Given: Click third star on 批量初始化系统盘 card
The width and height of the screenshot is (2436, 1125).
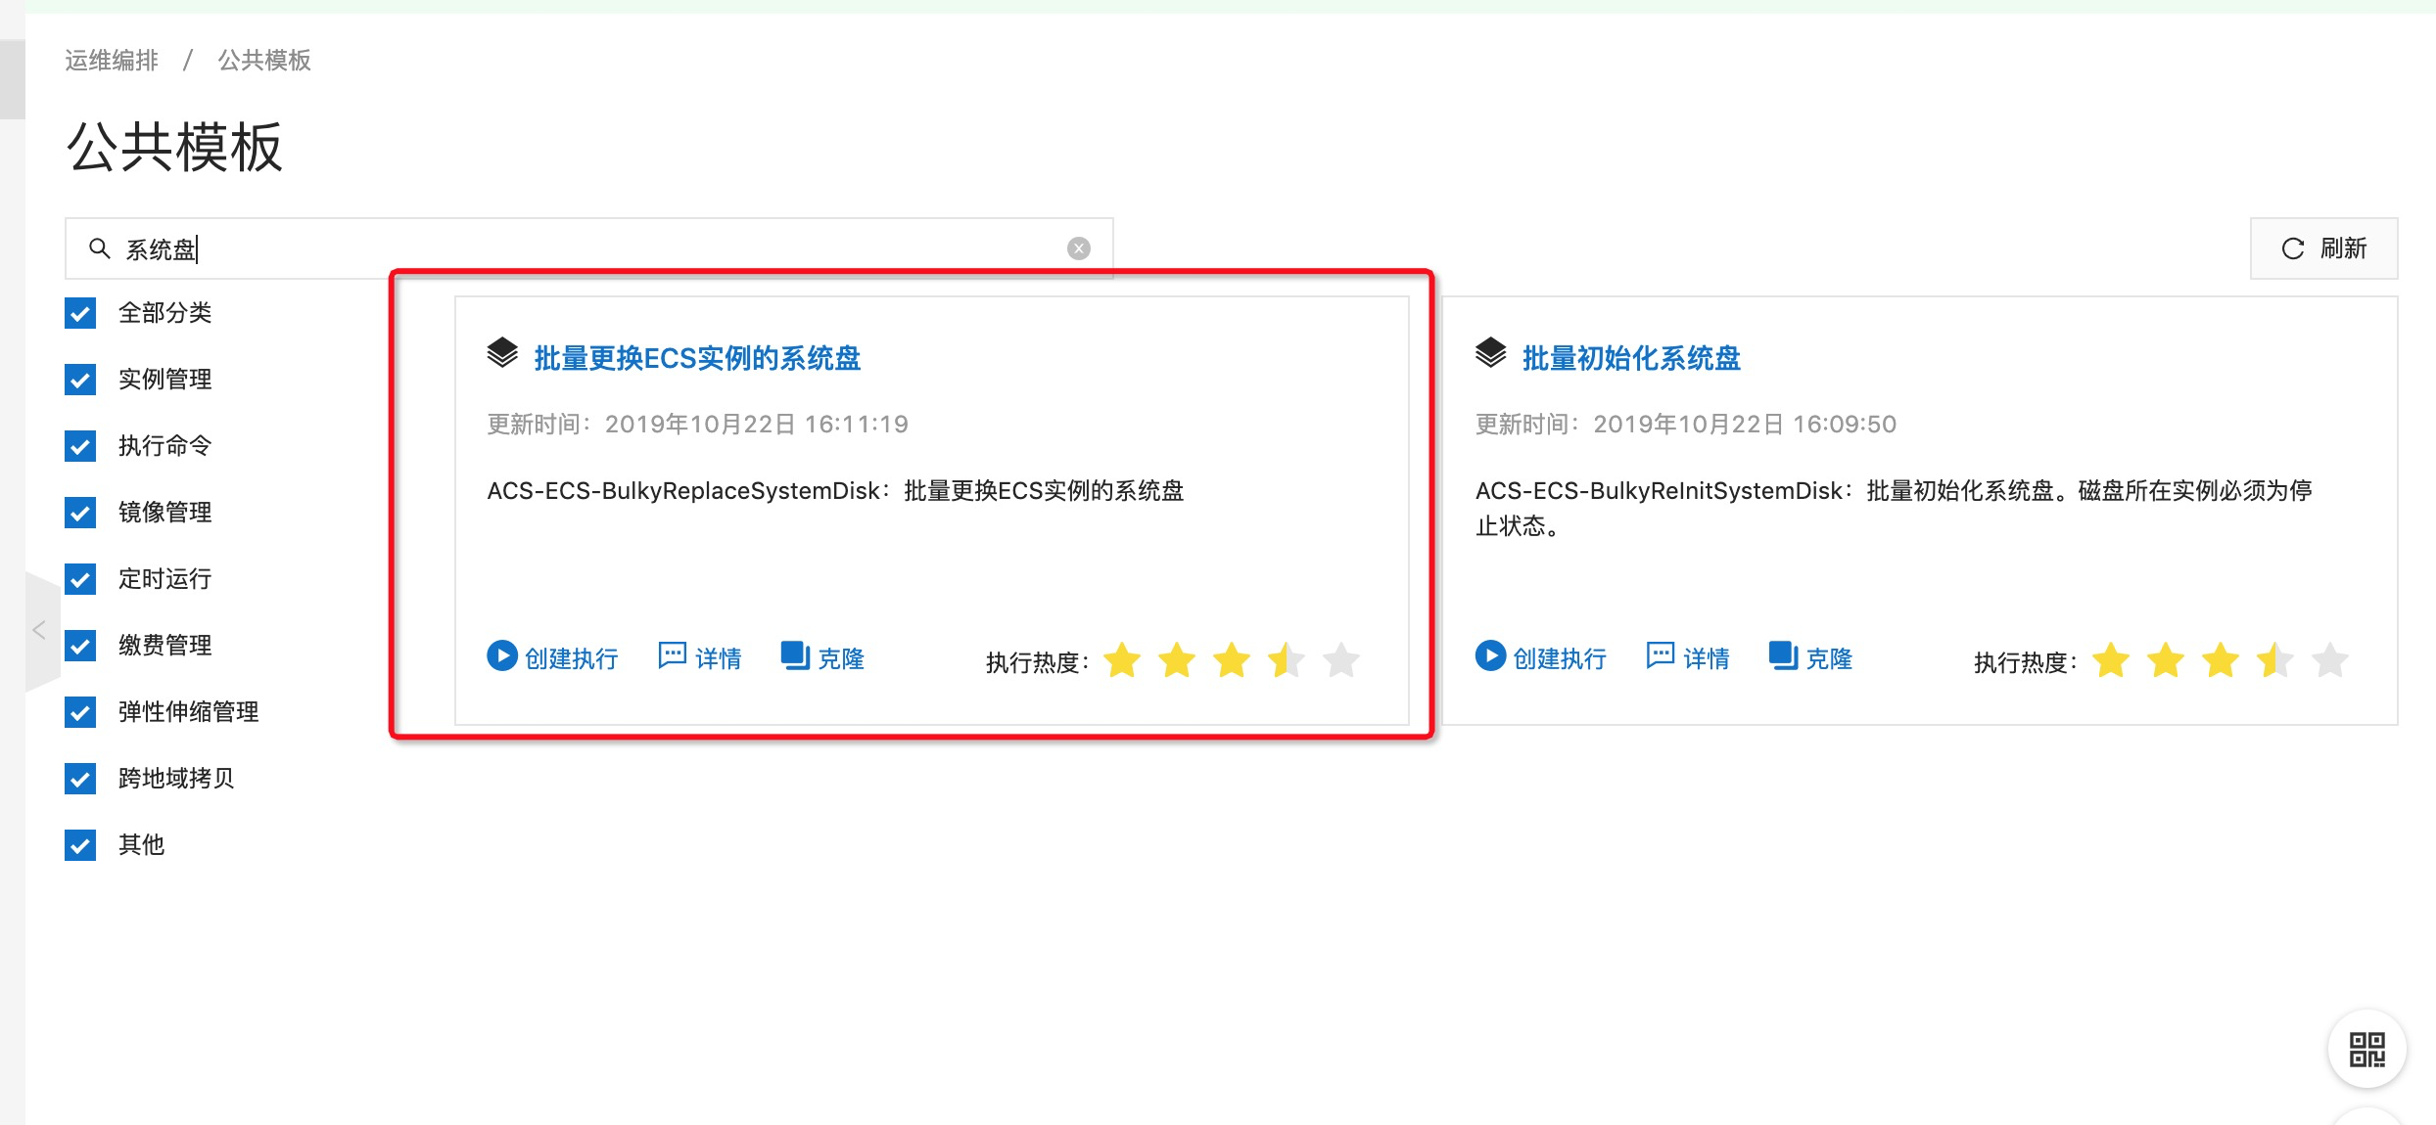Looking at the screenshot, I should click(2221, 660).
